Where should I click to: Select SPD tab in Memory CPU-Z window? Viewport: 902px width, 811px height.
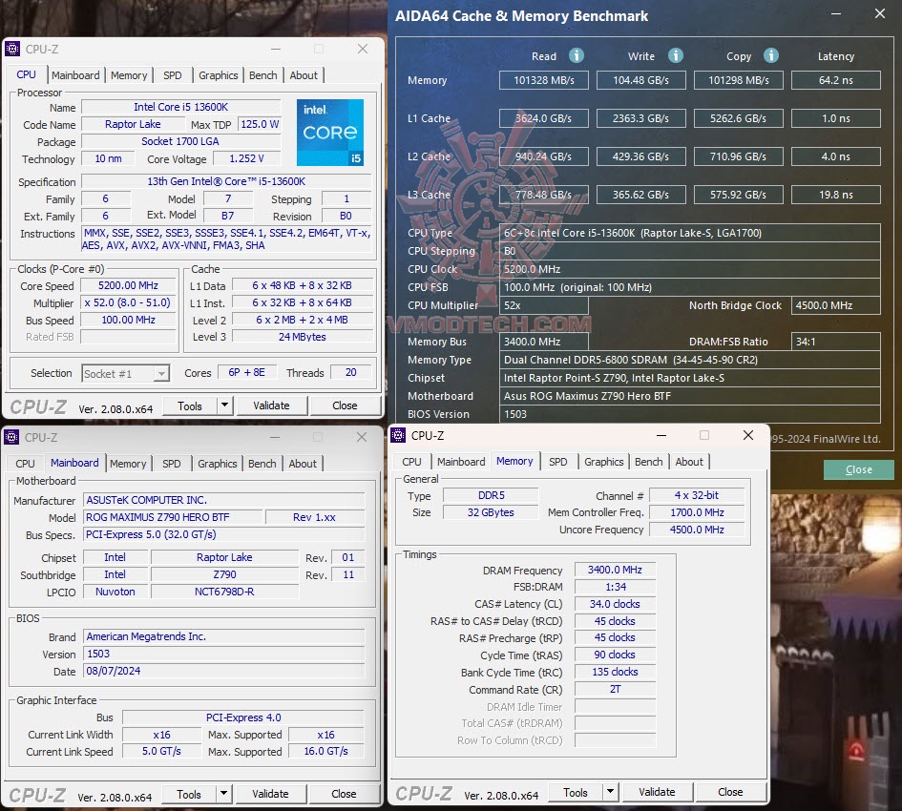pos(558,462)
